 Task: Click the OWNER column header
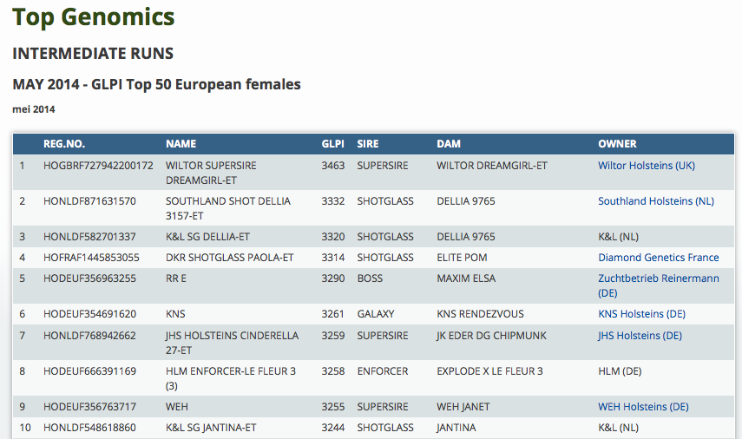tap(617, 144)
